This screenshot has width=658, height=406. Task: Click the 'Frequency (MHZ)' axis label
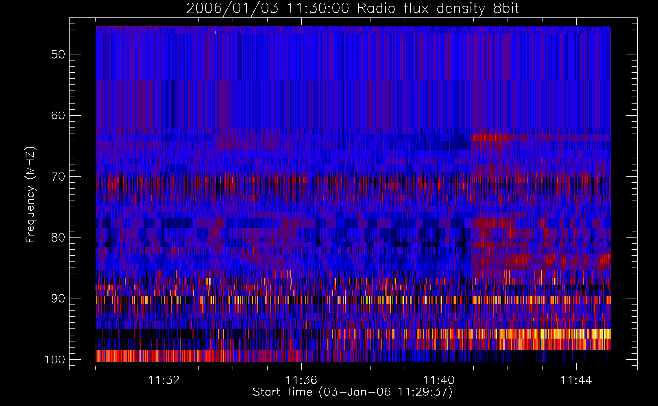[31, 195]
